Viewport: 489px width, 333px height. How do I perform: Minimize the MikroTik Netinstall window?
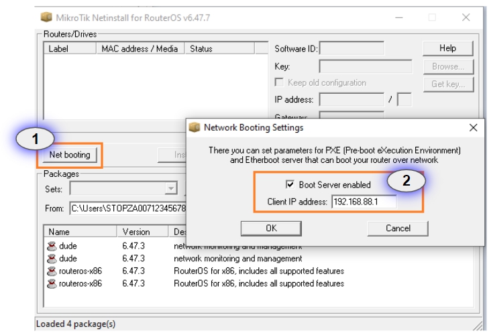[399, 17]
